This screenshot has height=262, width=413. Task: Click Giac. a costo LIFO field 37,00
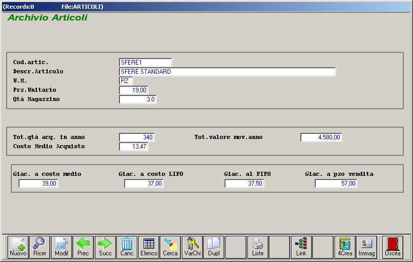(144, 184)
